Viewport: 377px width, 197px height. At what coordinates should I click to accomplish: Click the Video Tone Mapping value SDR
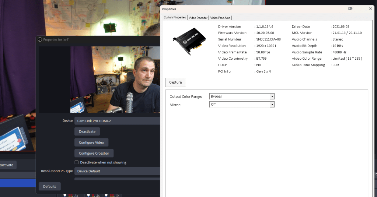(336, 65)
